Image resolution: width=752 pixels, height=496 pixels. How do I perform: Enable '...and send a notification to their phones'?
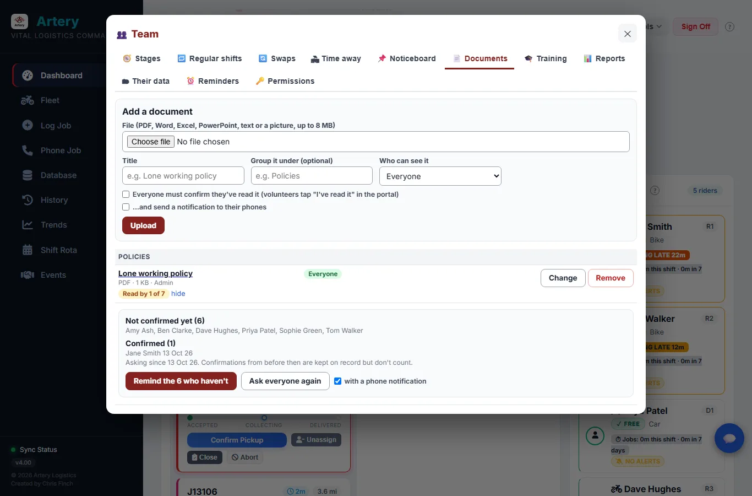pos(126,207)
